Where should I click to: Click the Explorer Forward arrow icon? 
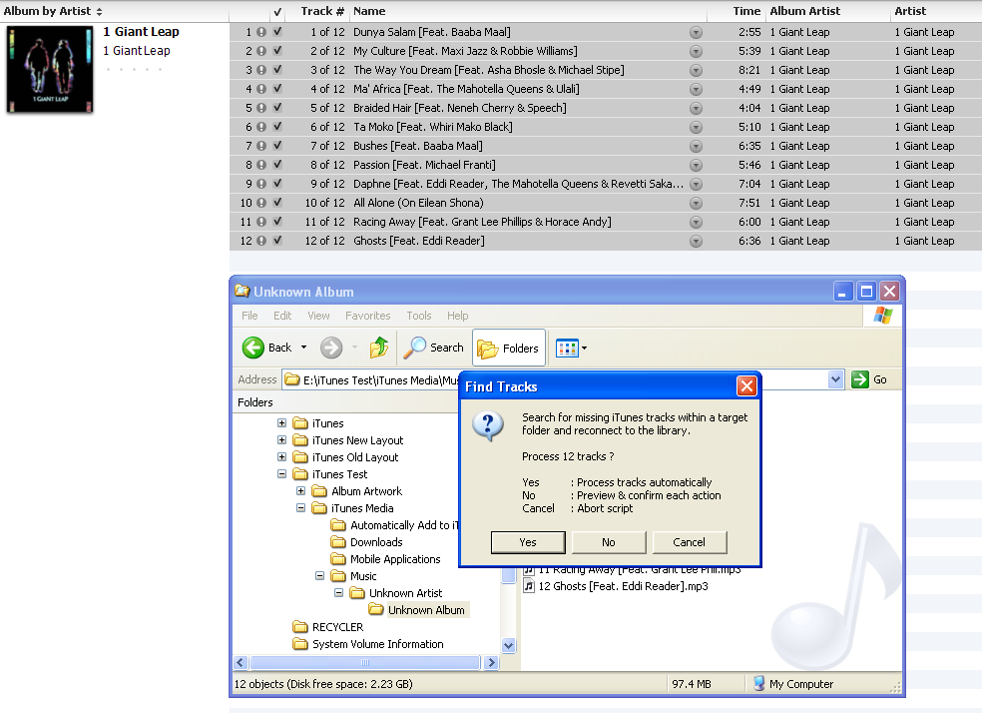click(331, 348)
